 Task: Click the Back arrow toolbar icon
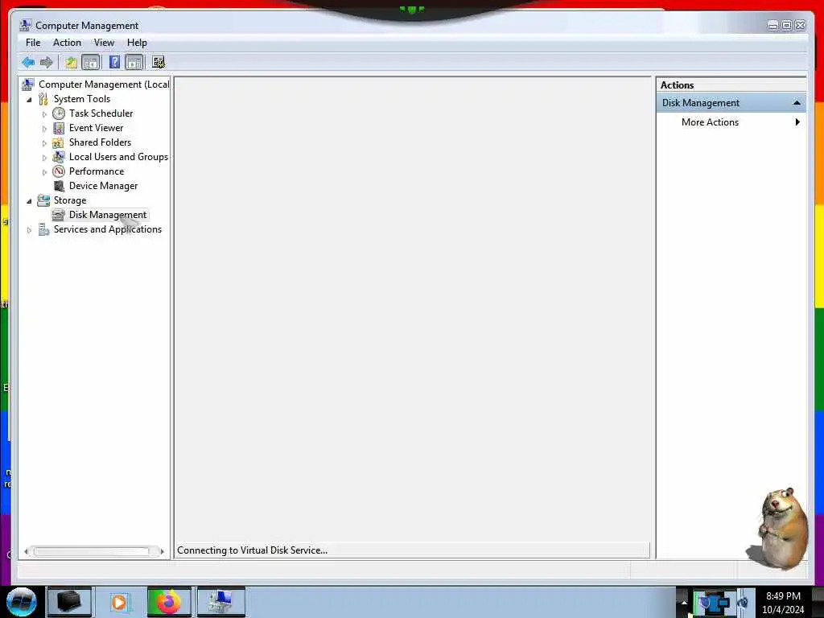(28, 63)
